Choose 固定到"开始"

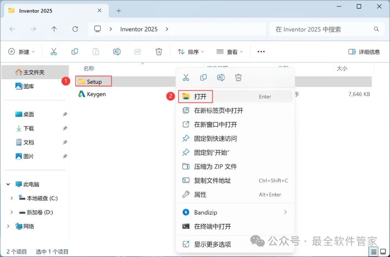coord(235,152)
